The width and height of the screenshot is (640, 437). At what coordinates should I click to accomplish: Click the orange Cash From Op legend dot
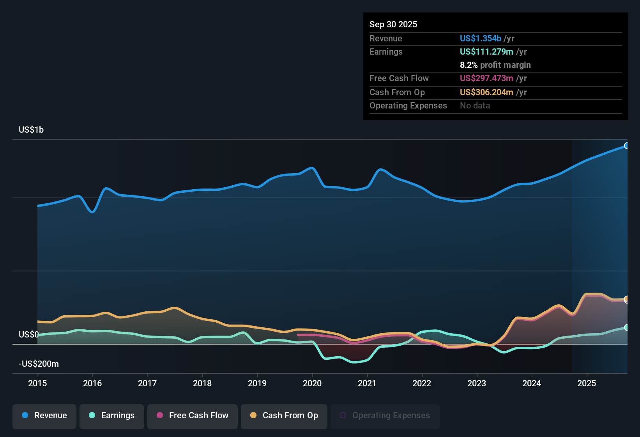[x=253, y=416]
